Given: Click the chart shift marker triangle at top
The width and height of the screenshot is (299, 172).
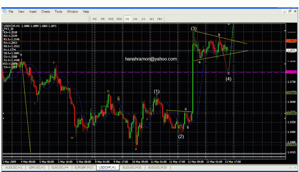Looking at the screenshot, I should click(x=229, y=24).
